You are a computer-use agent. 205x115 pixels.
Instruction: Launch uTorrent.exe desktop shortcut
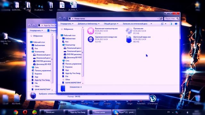152,100
